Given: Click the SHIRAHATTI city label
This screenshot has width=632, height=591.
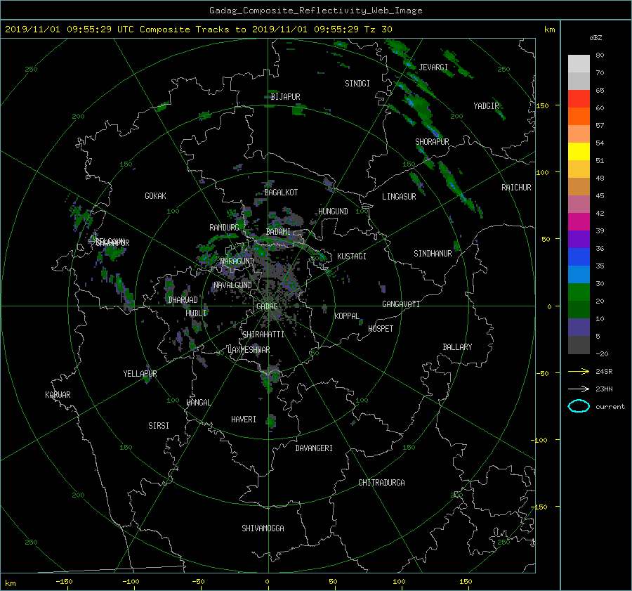Looking at the screenshot, I should click(x=263, y=335).
